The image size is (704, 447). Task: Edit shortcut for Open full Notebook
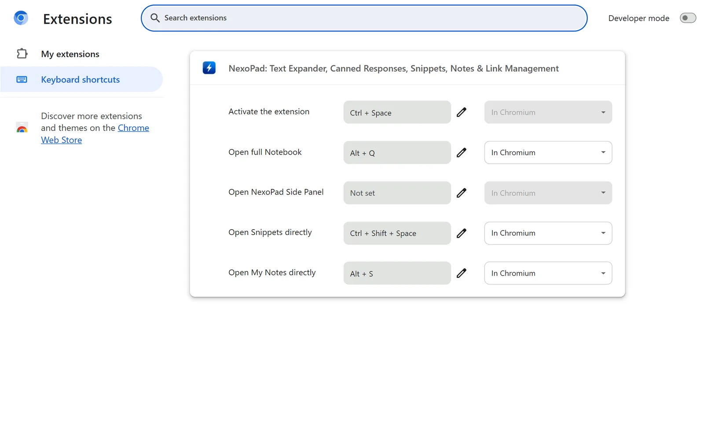coord(461,153)
